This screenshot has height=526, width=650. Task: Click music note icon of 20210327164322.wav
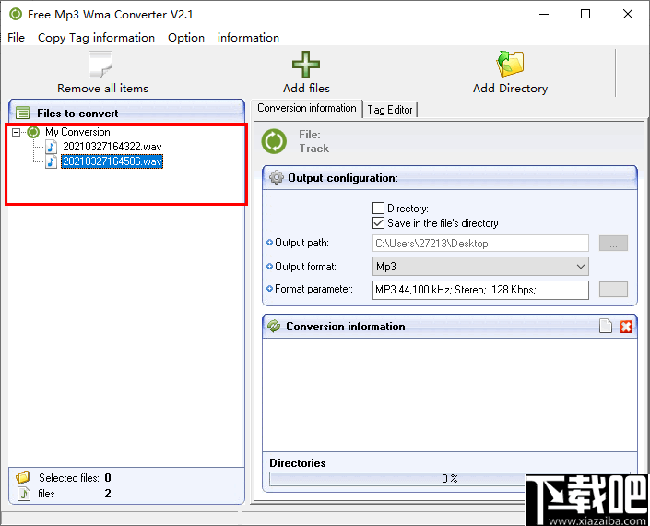(x=51, y=147)
